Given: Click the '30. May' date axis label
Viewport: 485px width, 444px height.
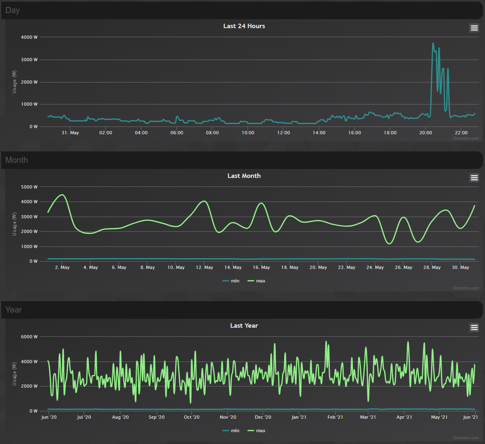Looking at the screenshot, I should pyautogui.click(x=461, y=267).
